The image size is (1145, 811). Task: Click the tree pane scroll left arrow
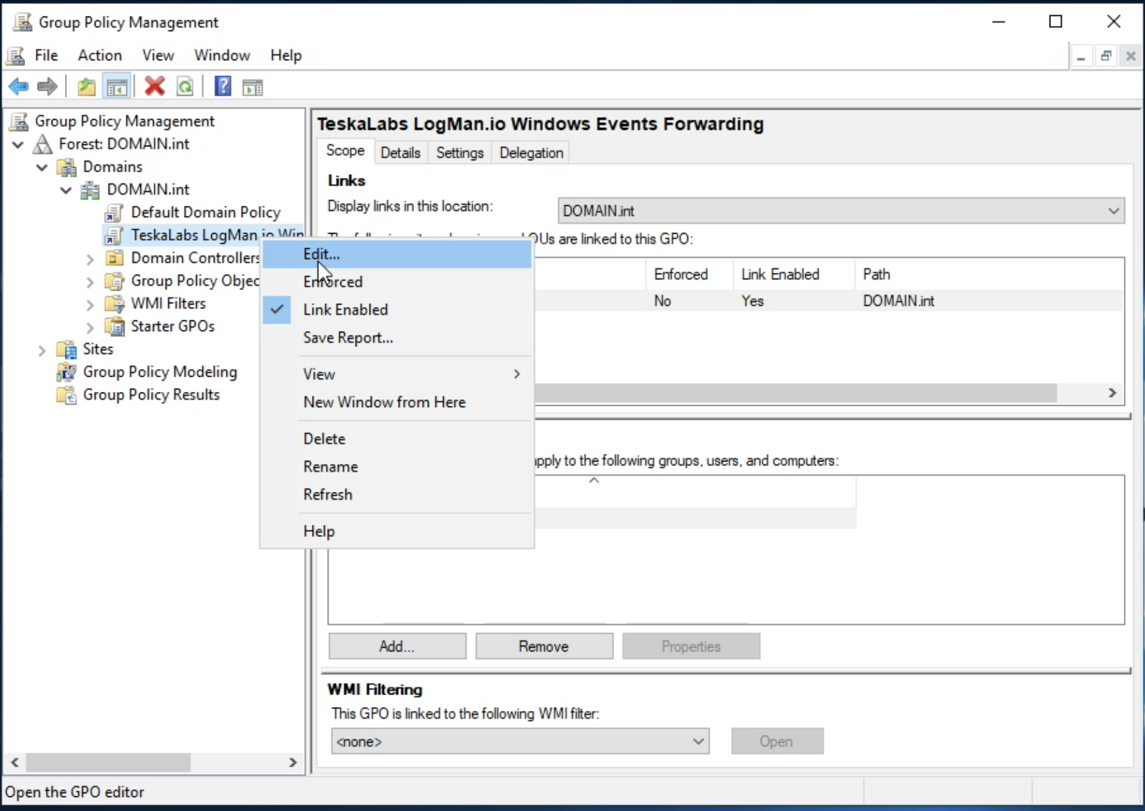[x=15, y=763]
